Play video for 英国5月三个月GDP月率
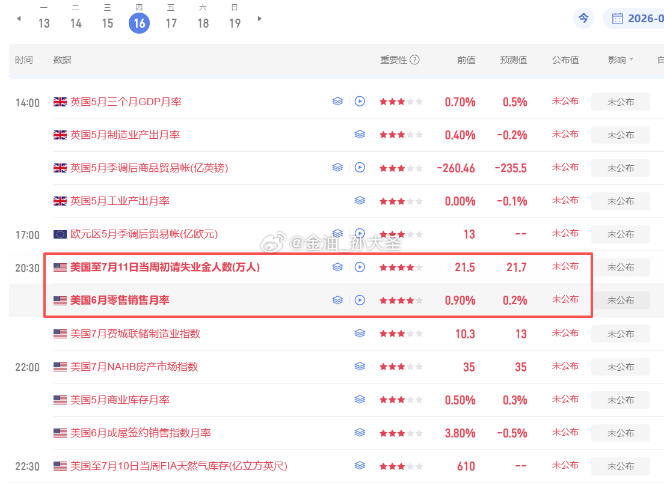Screen dimensions: 664x485 360,102
